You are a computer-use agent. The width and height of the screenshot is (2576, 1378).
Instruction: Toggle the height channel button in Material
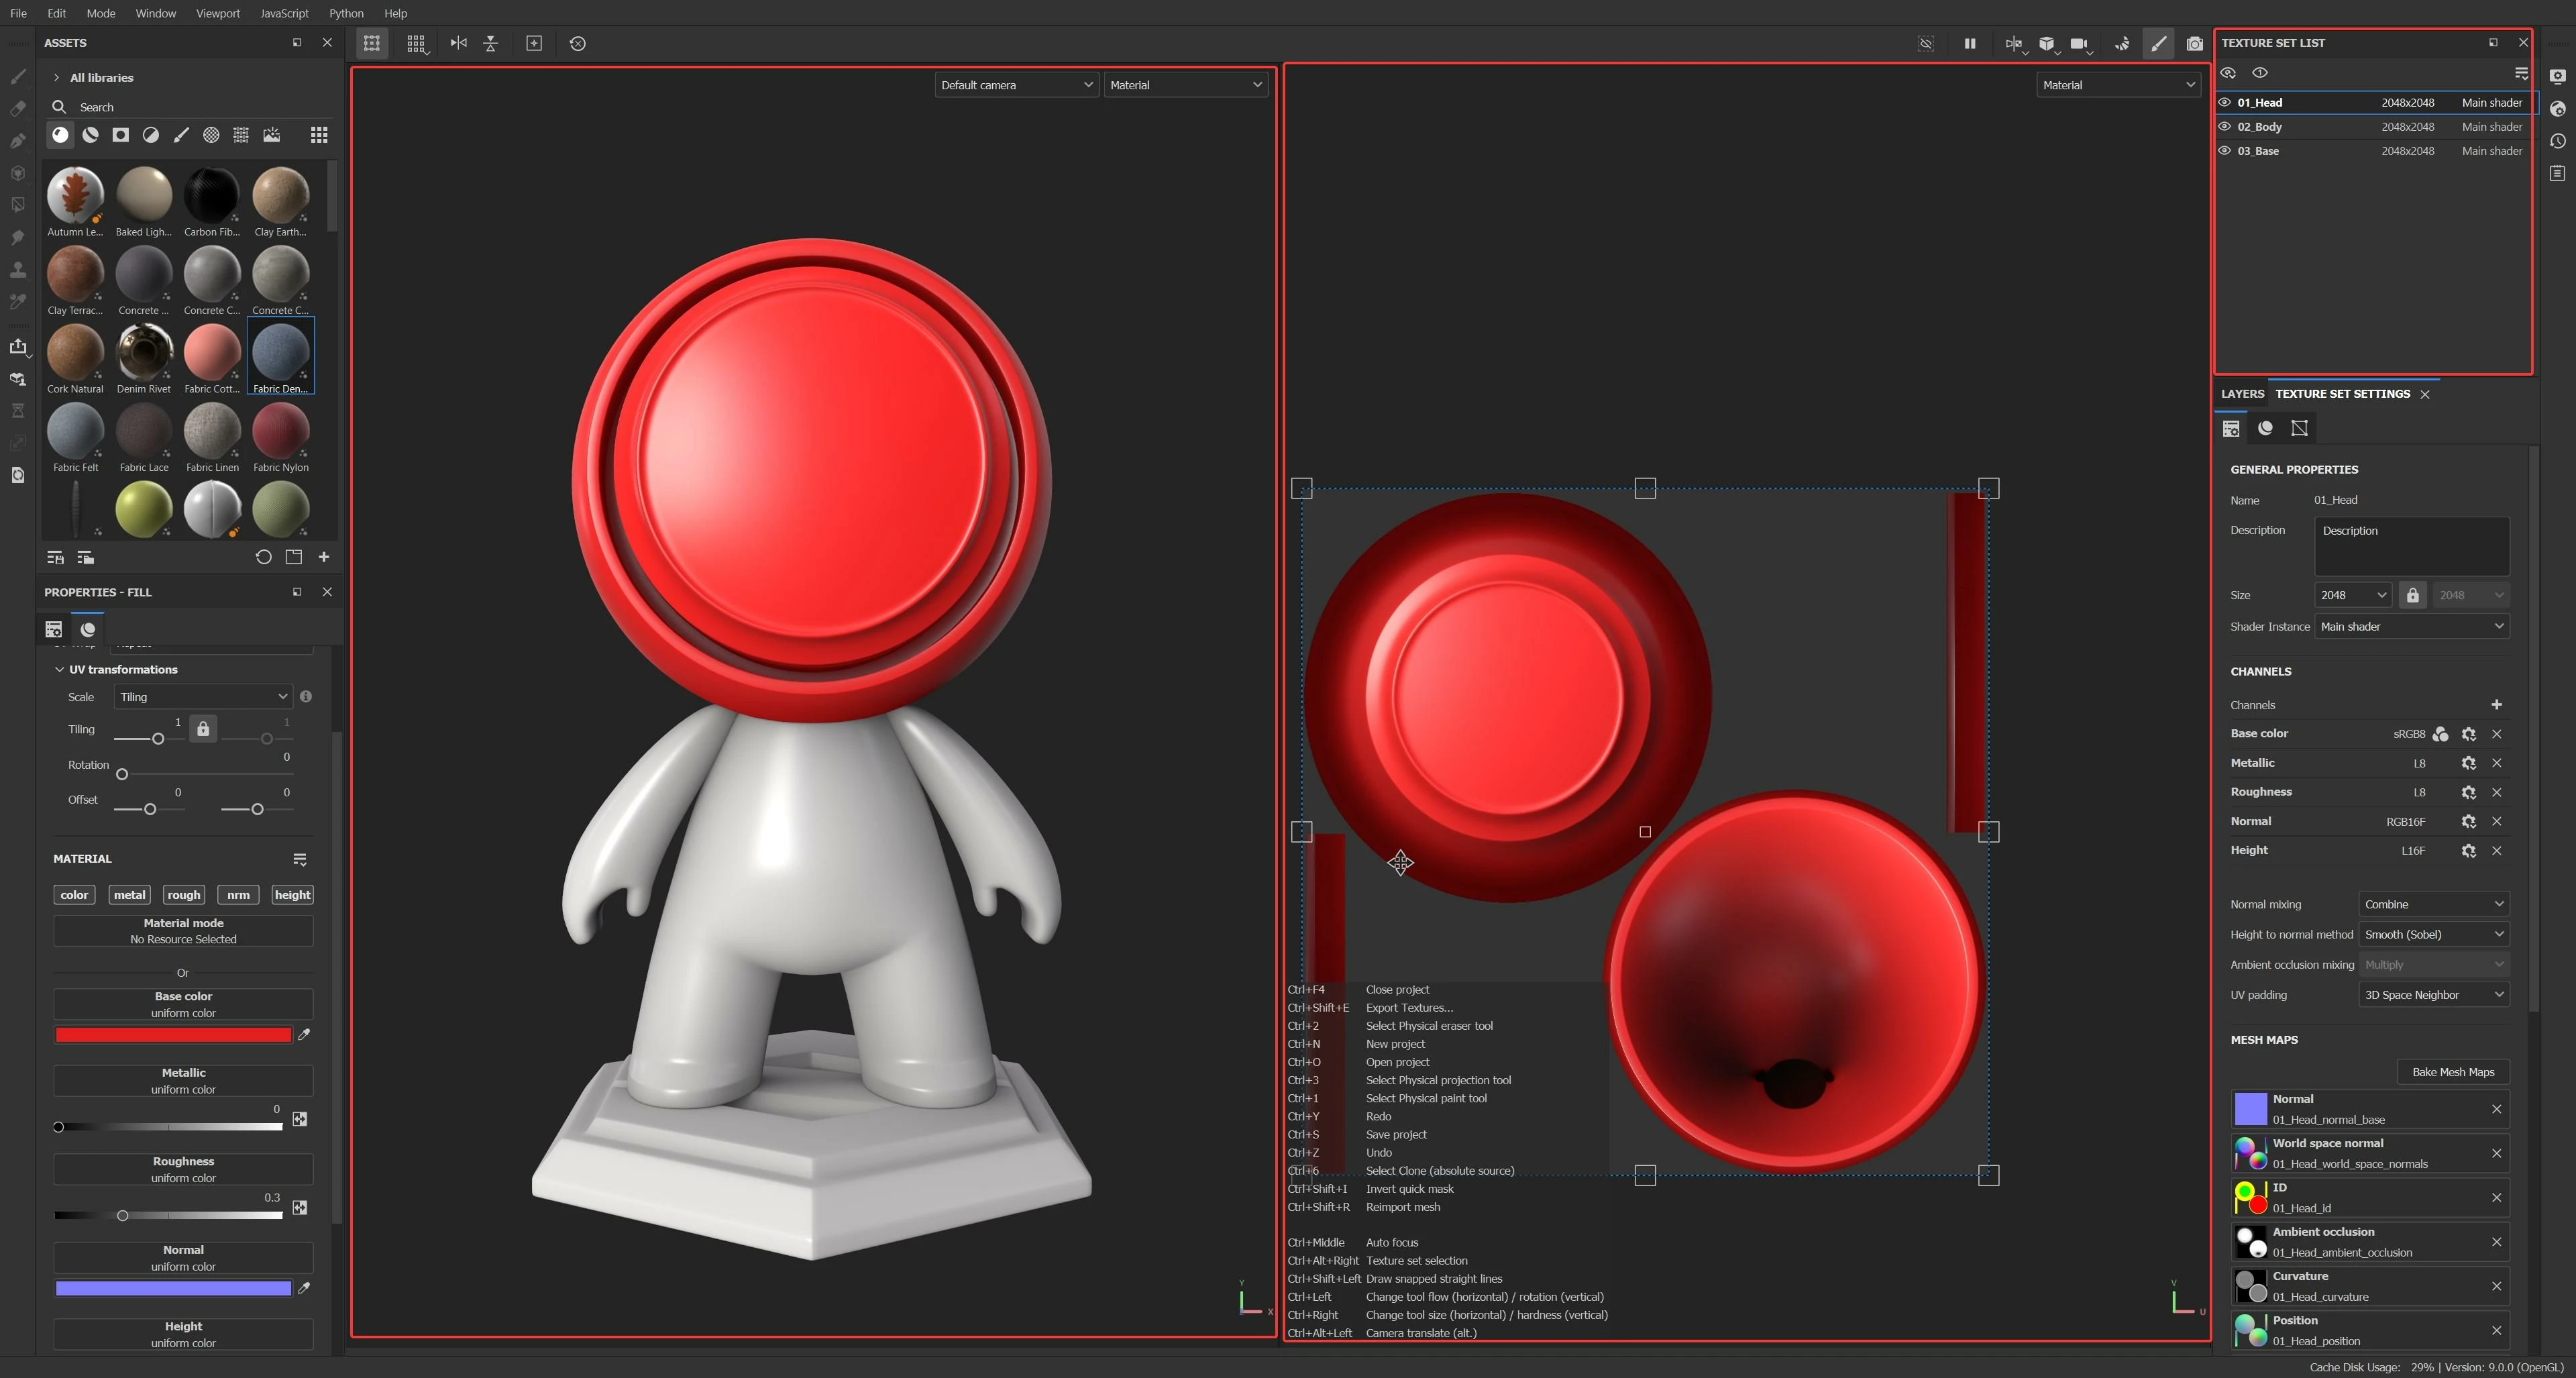click(292, 895)
